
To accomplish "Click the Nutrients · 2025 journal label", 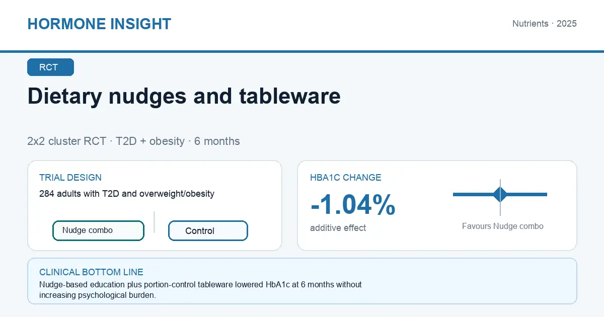I will [545, 24].
